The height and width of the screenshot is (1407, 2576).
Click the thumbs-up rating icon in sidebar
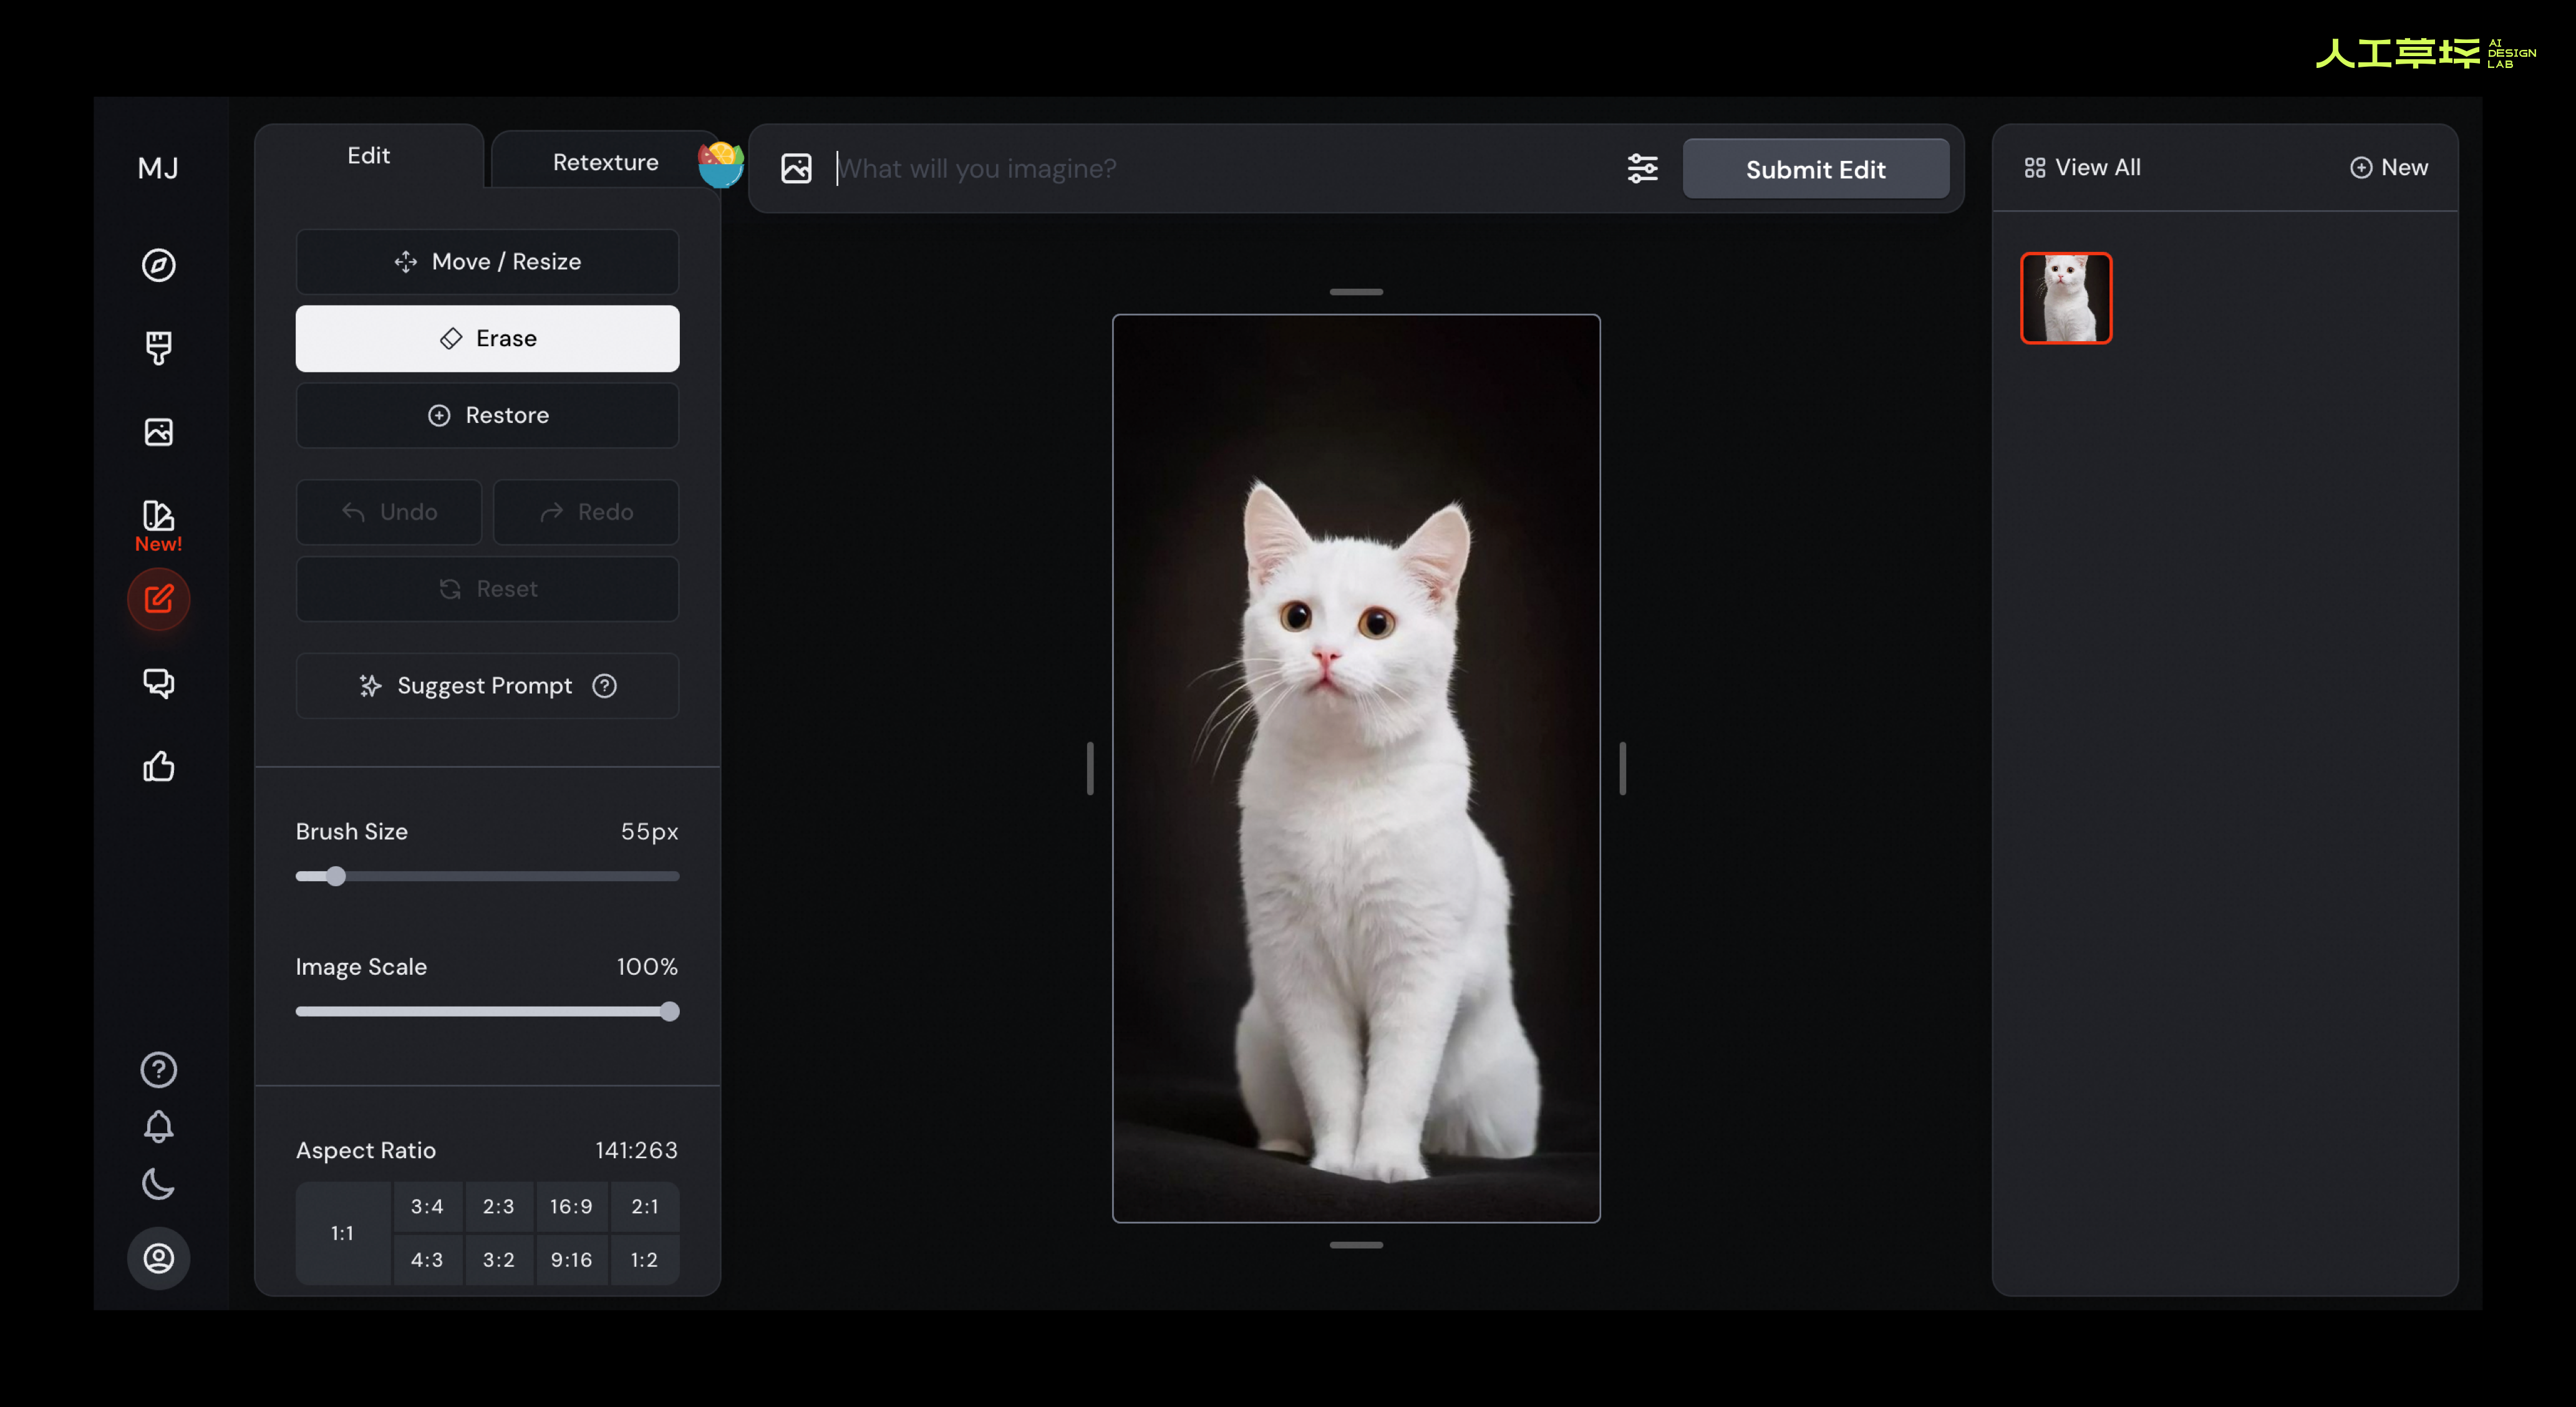coord(158,767)
